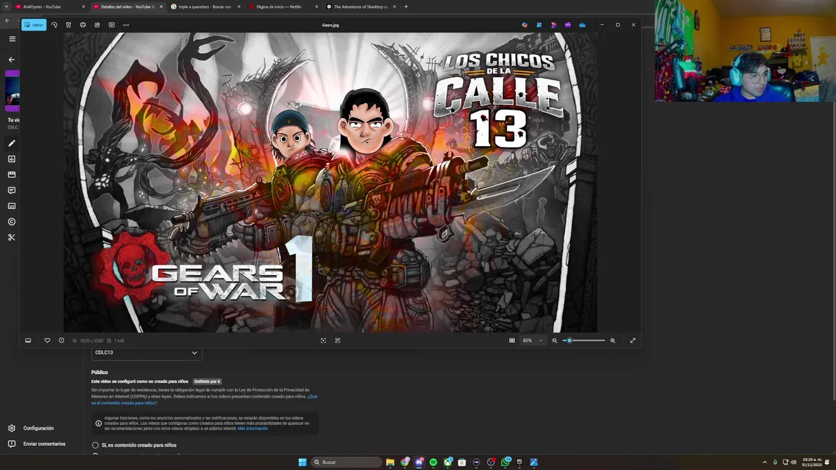Switch to Página de inicio Netflix tab

coord(283,7)
